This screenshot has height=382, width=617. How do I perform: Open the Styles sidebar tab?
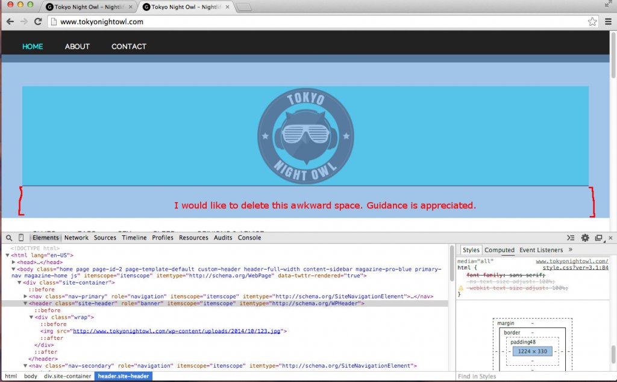click(471, 250)
